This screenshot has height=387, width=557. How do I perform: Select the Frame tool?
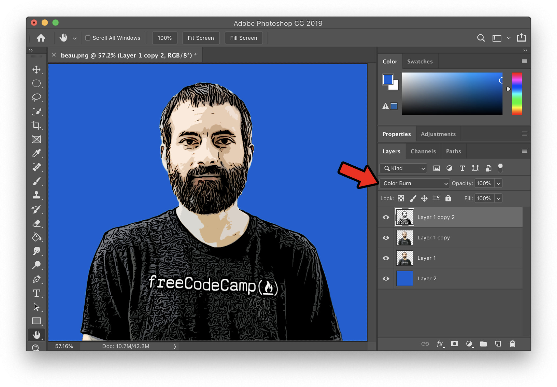tap(36, 139)
